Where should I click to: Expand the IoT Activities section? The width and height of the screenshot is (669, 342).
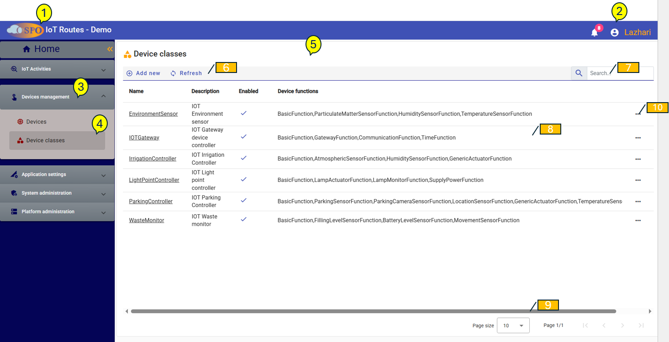coord(57,69)
